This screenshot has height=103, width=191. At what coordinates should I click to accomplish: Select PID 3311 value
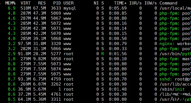[56, 99]
